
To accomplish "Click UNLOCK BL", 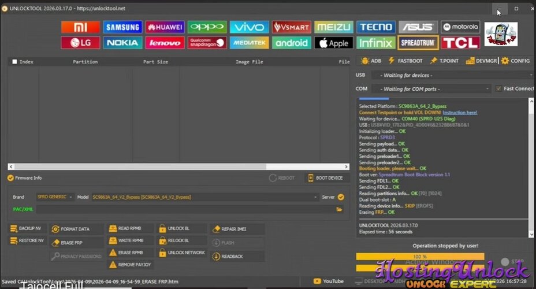I will pos(182,228).
